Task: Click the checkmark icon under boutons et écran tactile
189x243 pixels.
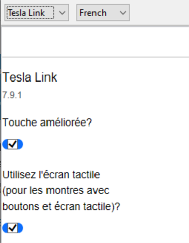Action: click(13, 228)
